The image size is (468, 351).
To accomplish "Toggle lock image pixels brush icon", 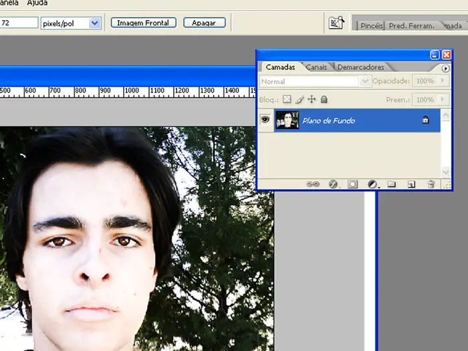I will (x=300, y=100).
